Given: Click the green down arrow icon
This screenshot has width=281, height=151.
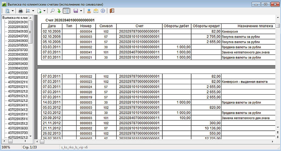Looking at the screenshot, I should [59, 11].
